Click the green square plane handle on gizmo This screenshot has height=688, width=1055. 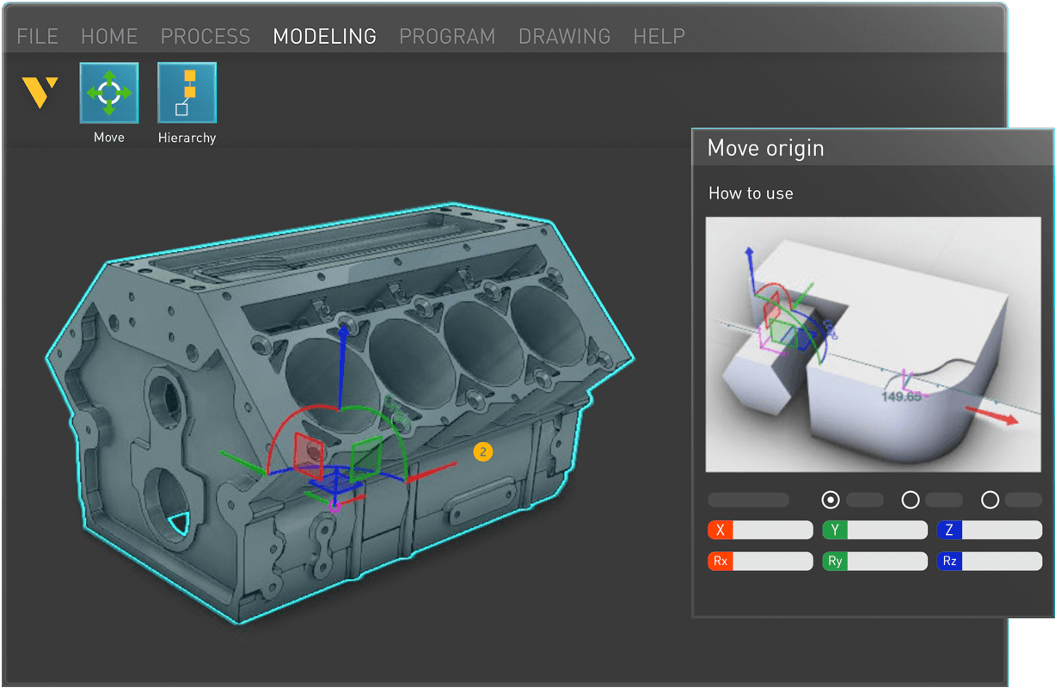pos(366,456)
